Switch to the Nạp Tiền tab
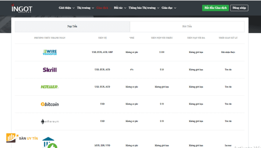This screenshot has height=148, width=261. coord(72,26)
